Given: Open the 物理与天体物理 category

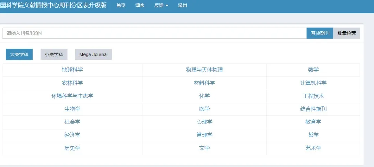Looking at the screenshot, I should (x=204, y=70).
